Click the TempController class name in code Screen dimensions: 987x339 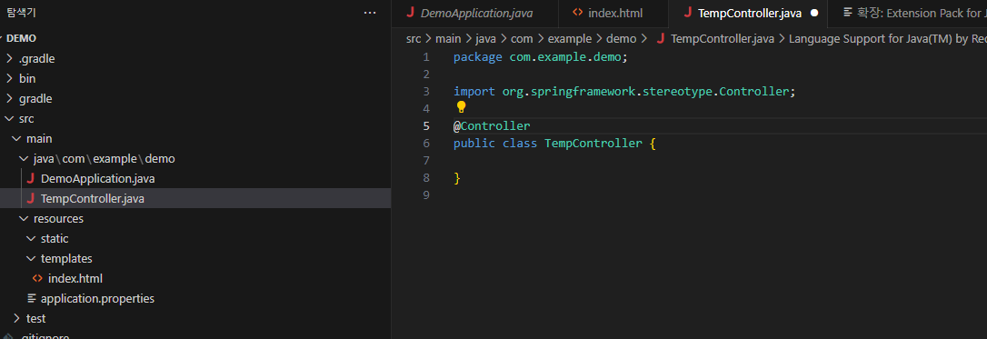click(x=593, y=144)
